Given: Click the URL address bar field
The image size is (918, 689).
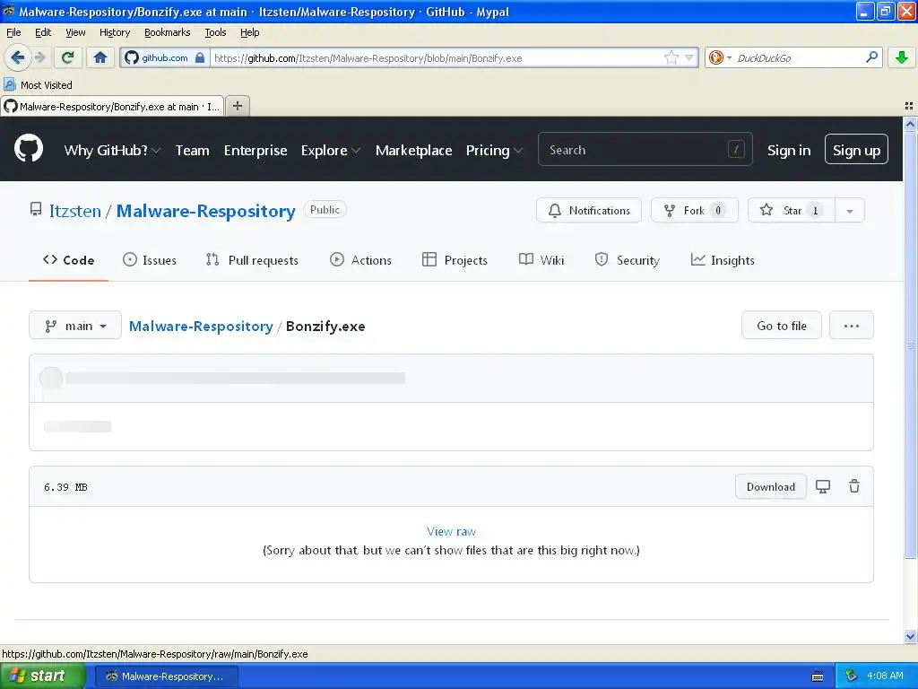Looking at the screenshot, I should [x=437, y=57].
